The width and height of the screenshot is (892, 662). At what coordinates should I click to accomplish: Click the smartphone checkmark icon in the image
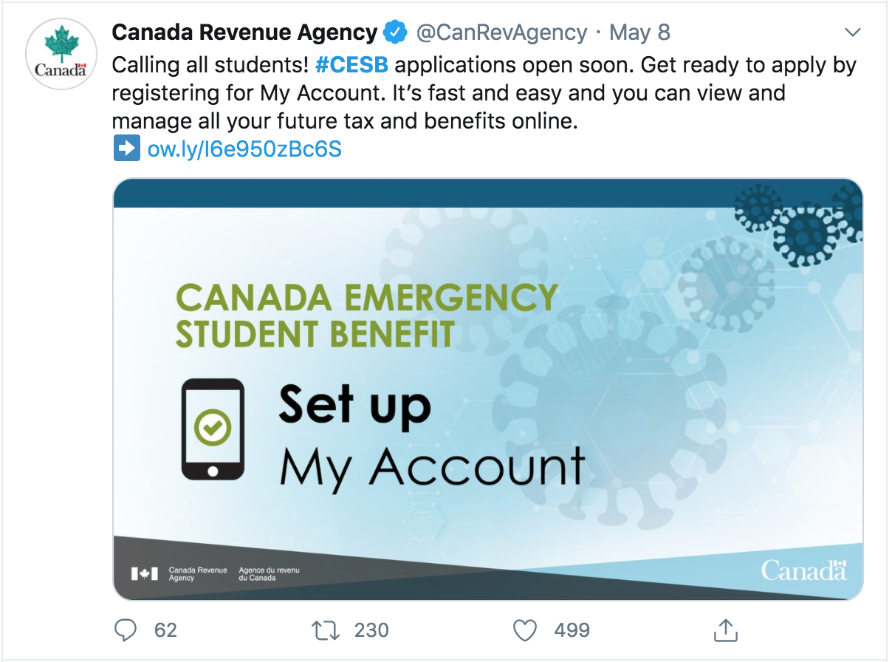tap(213, 430)
